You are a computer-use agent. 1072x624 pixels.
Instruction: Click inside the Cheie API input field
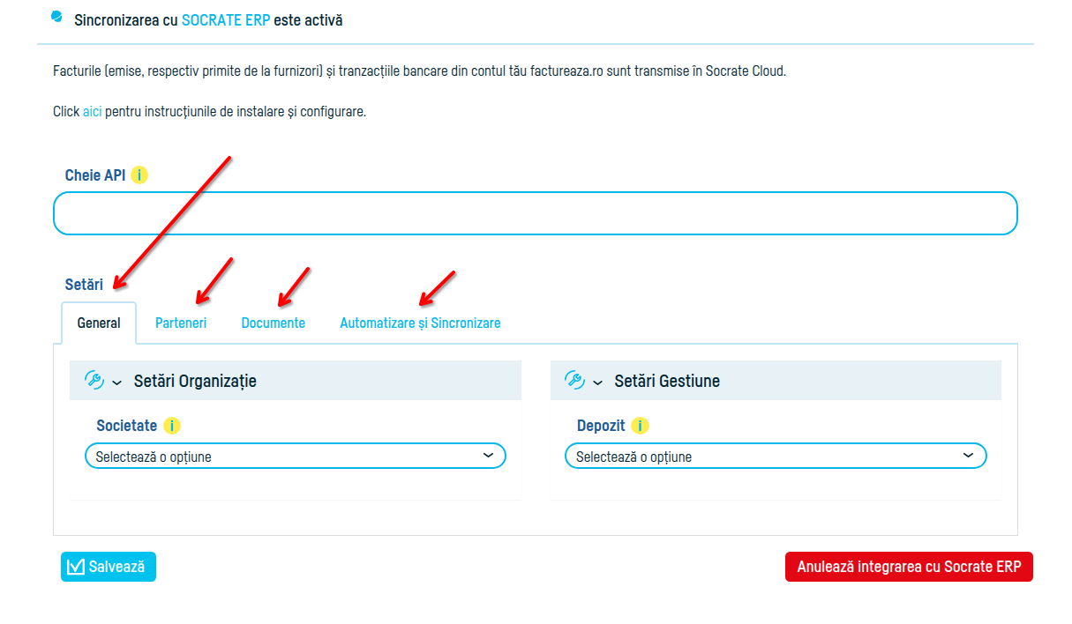pos(534,212)
